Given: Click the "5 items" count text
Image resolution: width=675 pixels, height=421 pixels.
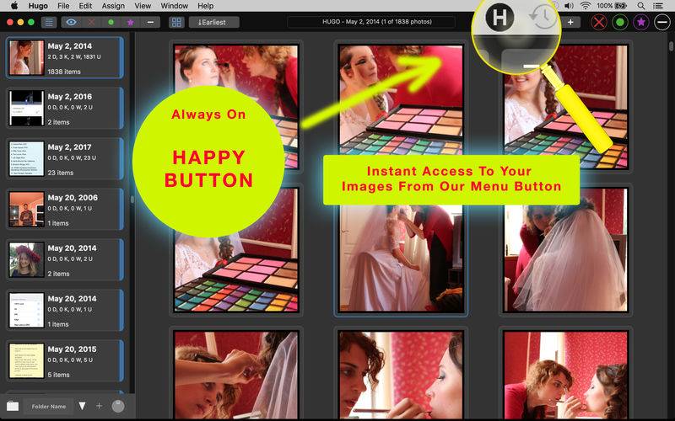Looking at the screenshot, I should pyautogui.click(x=58, y=375).
